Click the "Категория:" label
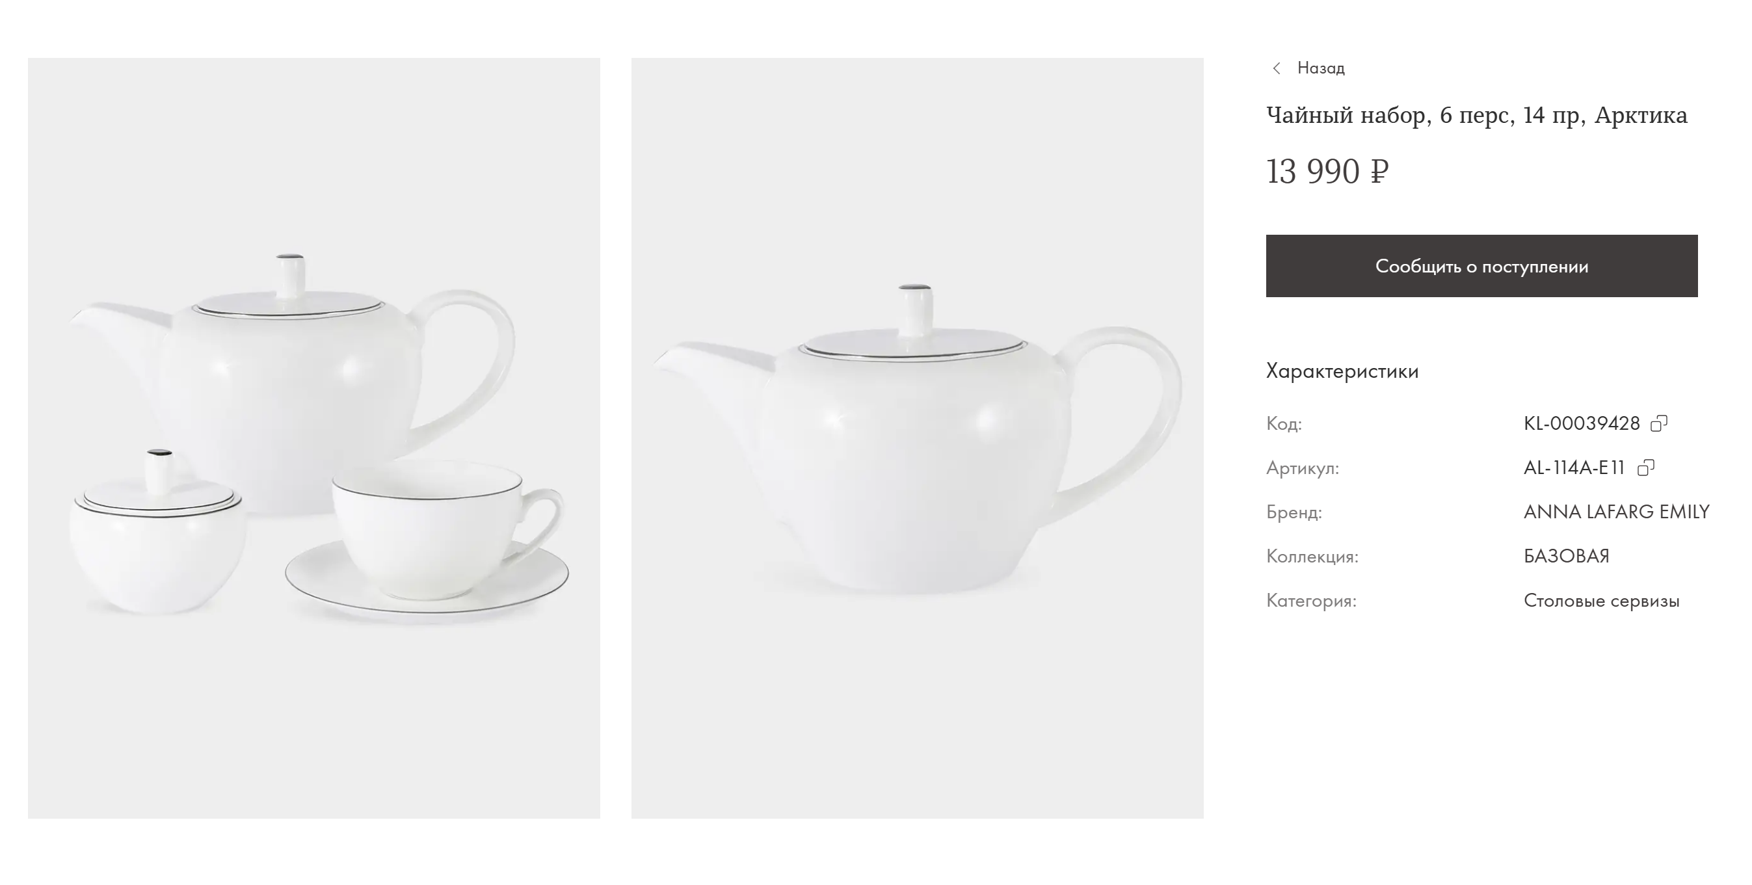1752x885 pixels. [1310, 601]
